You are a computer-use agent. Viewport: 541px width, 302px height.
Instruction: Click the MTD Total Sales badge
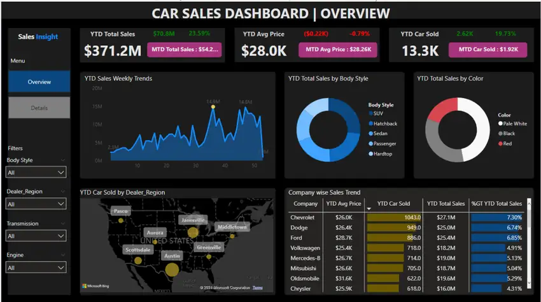185,50
